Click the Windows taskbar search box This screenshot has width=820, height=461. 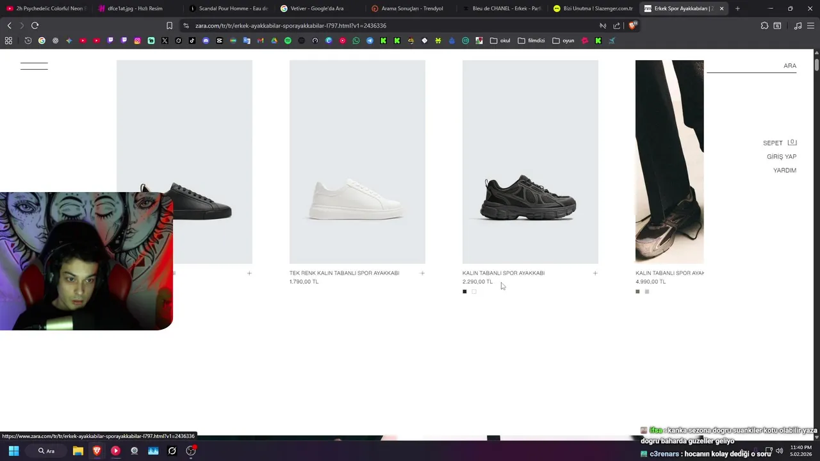(46, 451)
